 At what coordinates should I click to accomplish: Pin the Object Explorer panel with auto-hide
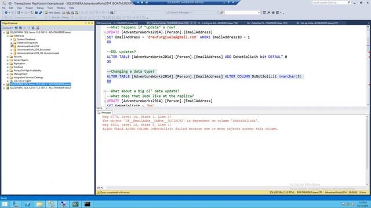tap(89, 23)
